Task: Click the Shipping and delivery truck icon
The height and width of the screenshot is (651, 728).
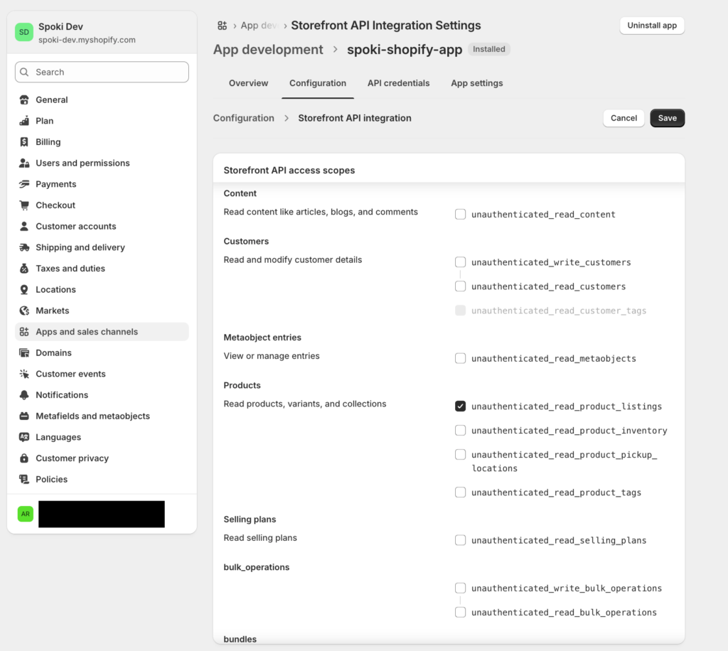Action: pos(24,247)
